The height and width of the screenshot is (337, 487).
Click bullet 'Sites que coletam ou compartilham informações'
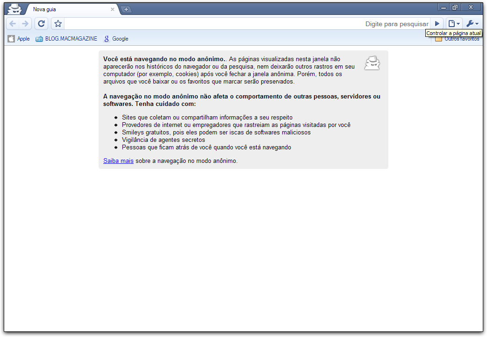207,118
